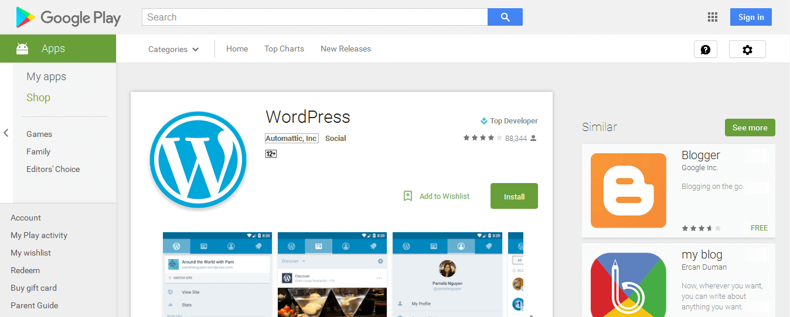Click the Blogger app title

tap(701, 155)
